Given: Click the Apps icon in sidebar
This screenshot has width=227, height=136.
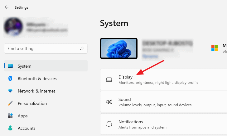Looking at the screenshot, I should [10, 116].
